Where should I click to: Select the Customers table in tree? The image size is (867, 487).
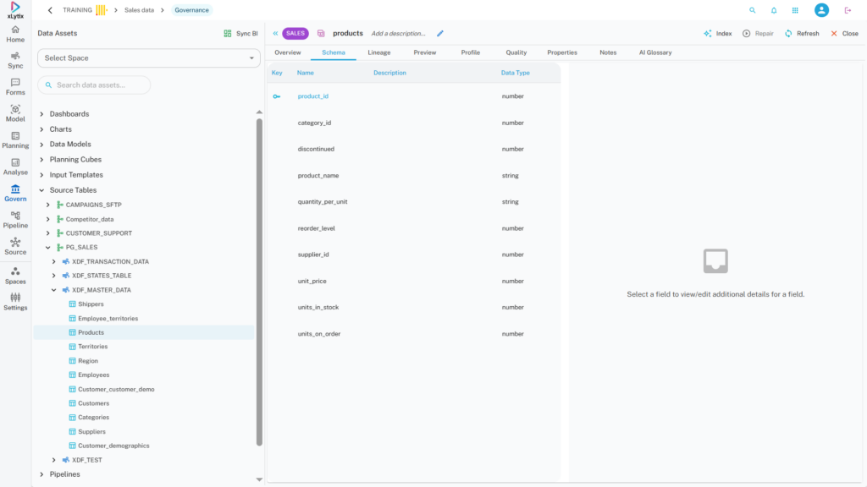pos(93,403)
